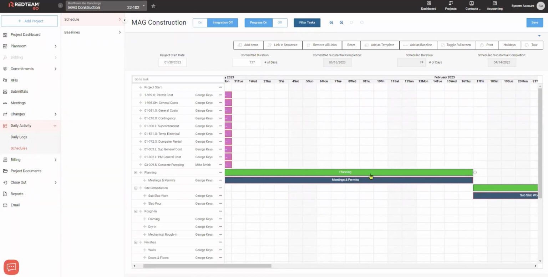Zoom in on the schedule timeline
Image resolution: width=548 pixels, height=277 pixels.
click(341, 22)
